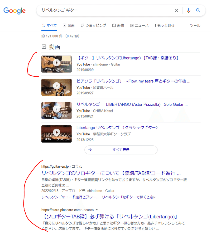Click the Google logo

point(15,11)
